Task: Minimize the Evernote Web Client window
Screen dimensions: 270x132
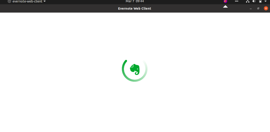Action: point(251,8)
